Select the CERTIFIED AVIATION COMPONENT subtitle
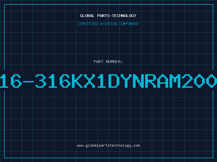The width and height of the screenshot is (217, 162). pos(108,24)
